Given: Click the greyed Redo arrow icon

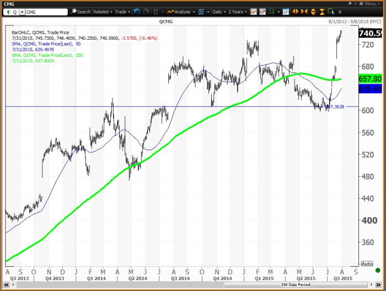Looking at the screenshot, I should coord(146,12).
